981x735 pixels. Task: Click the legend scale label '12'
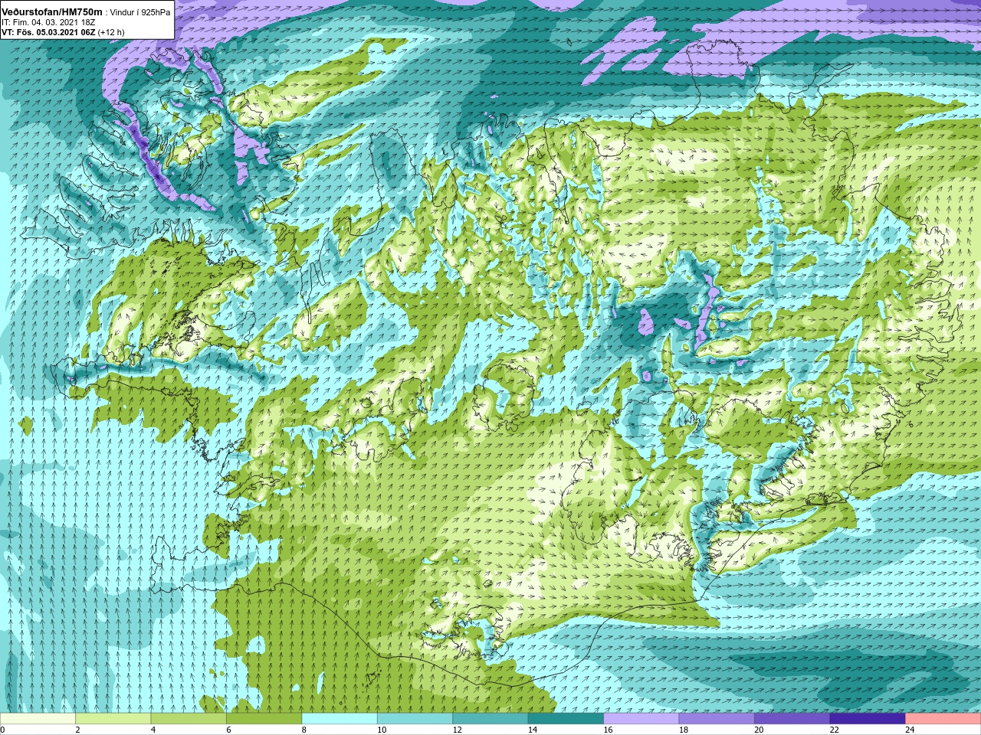457,730
